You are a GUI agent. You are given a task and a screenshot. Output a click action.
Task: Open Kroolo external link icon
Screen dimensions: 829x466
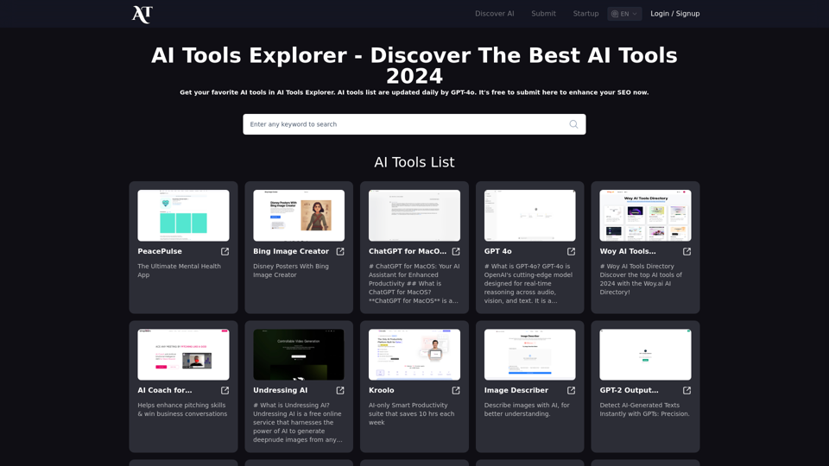(456, 390)
